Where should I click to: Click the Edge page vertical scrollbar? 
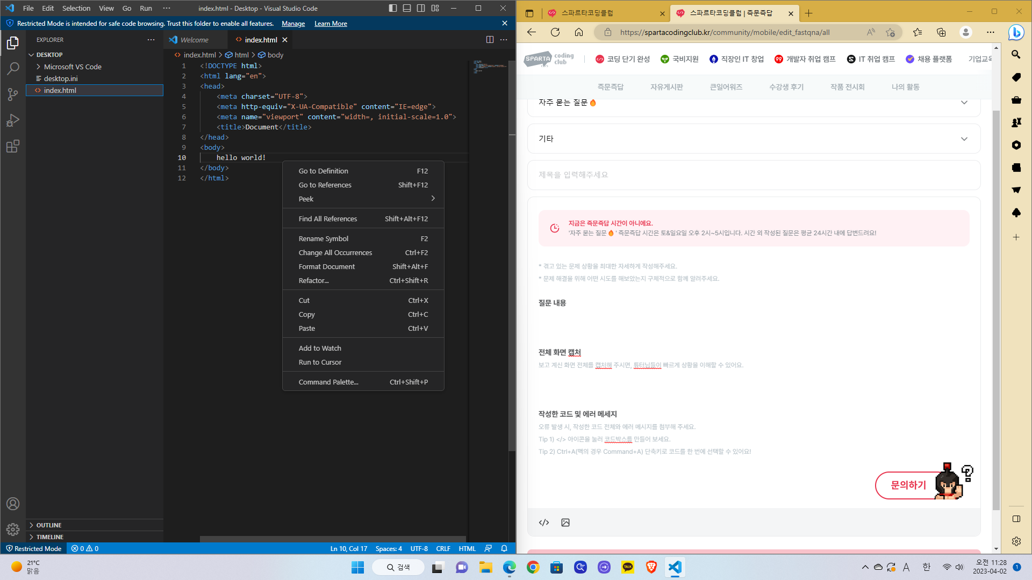[x=996, y=310]
